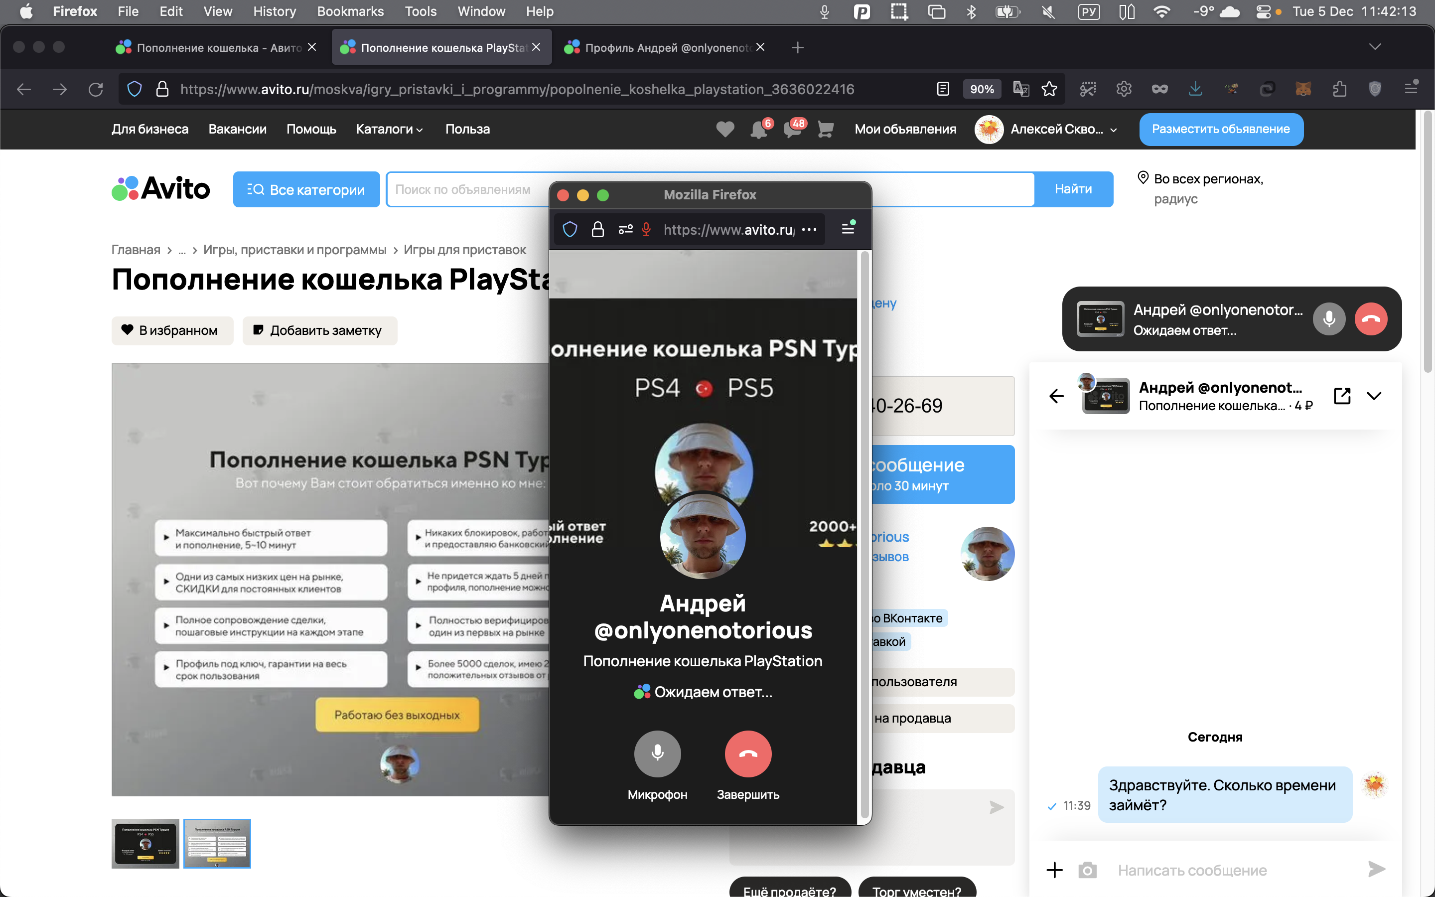Open Avito messages icon with 48 badge
1435x897 pixels.
(792, 130)
